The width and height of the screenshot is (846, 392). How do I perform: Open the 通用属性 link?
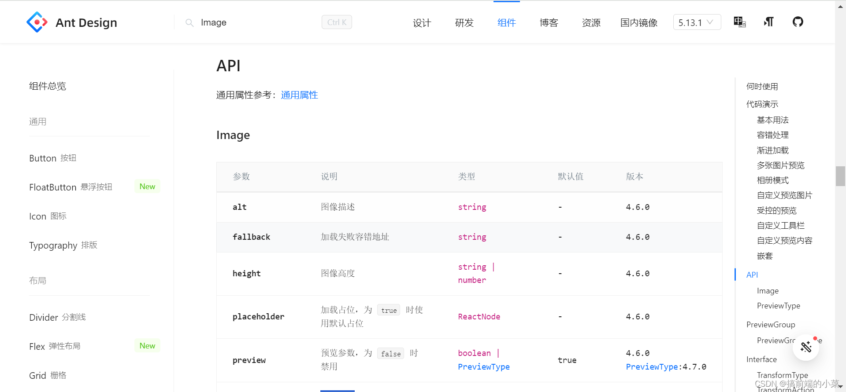pyautogui.click(x=299, y=95)
